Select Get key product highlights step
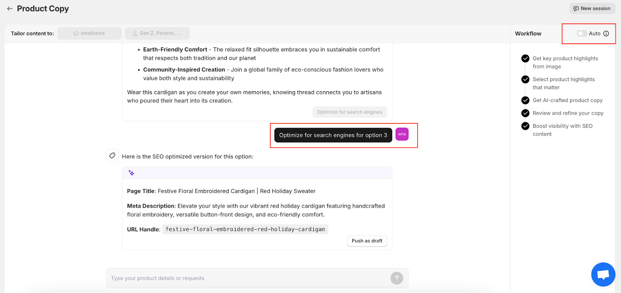621x293 pixels. [565, 62]
